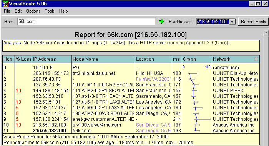Image resolution: width=269 pixels, height=146 pixels.
Task: Click the gray circle in Network header
Action: point(256,59)
